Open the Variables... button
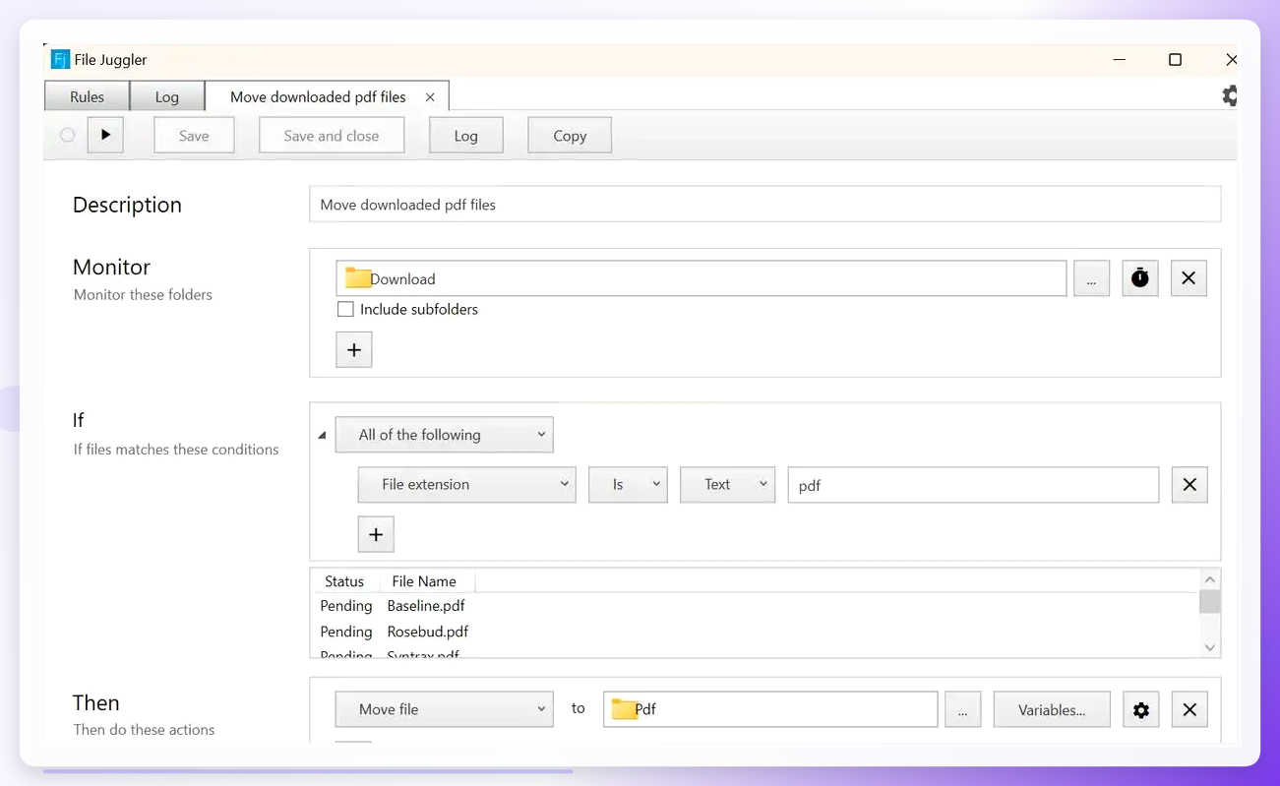This screenshot has width=1280, height=786. (x=1052, y=709)
